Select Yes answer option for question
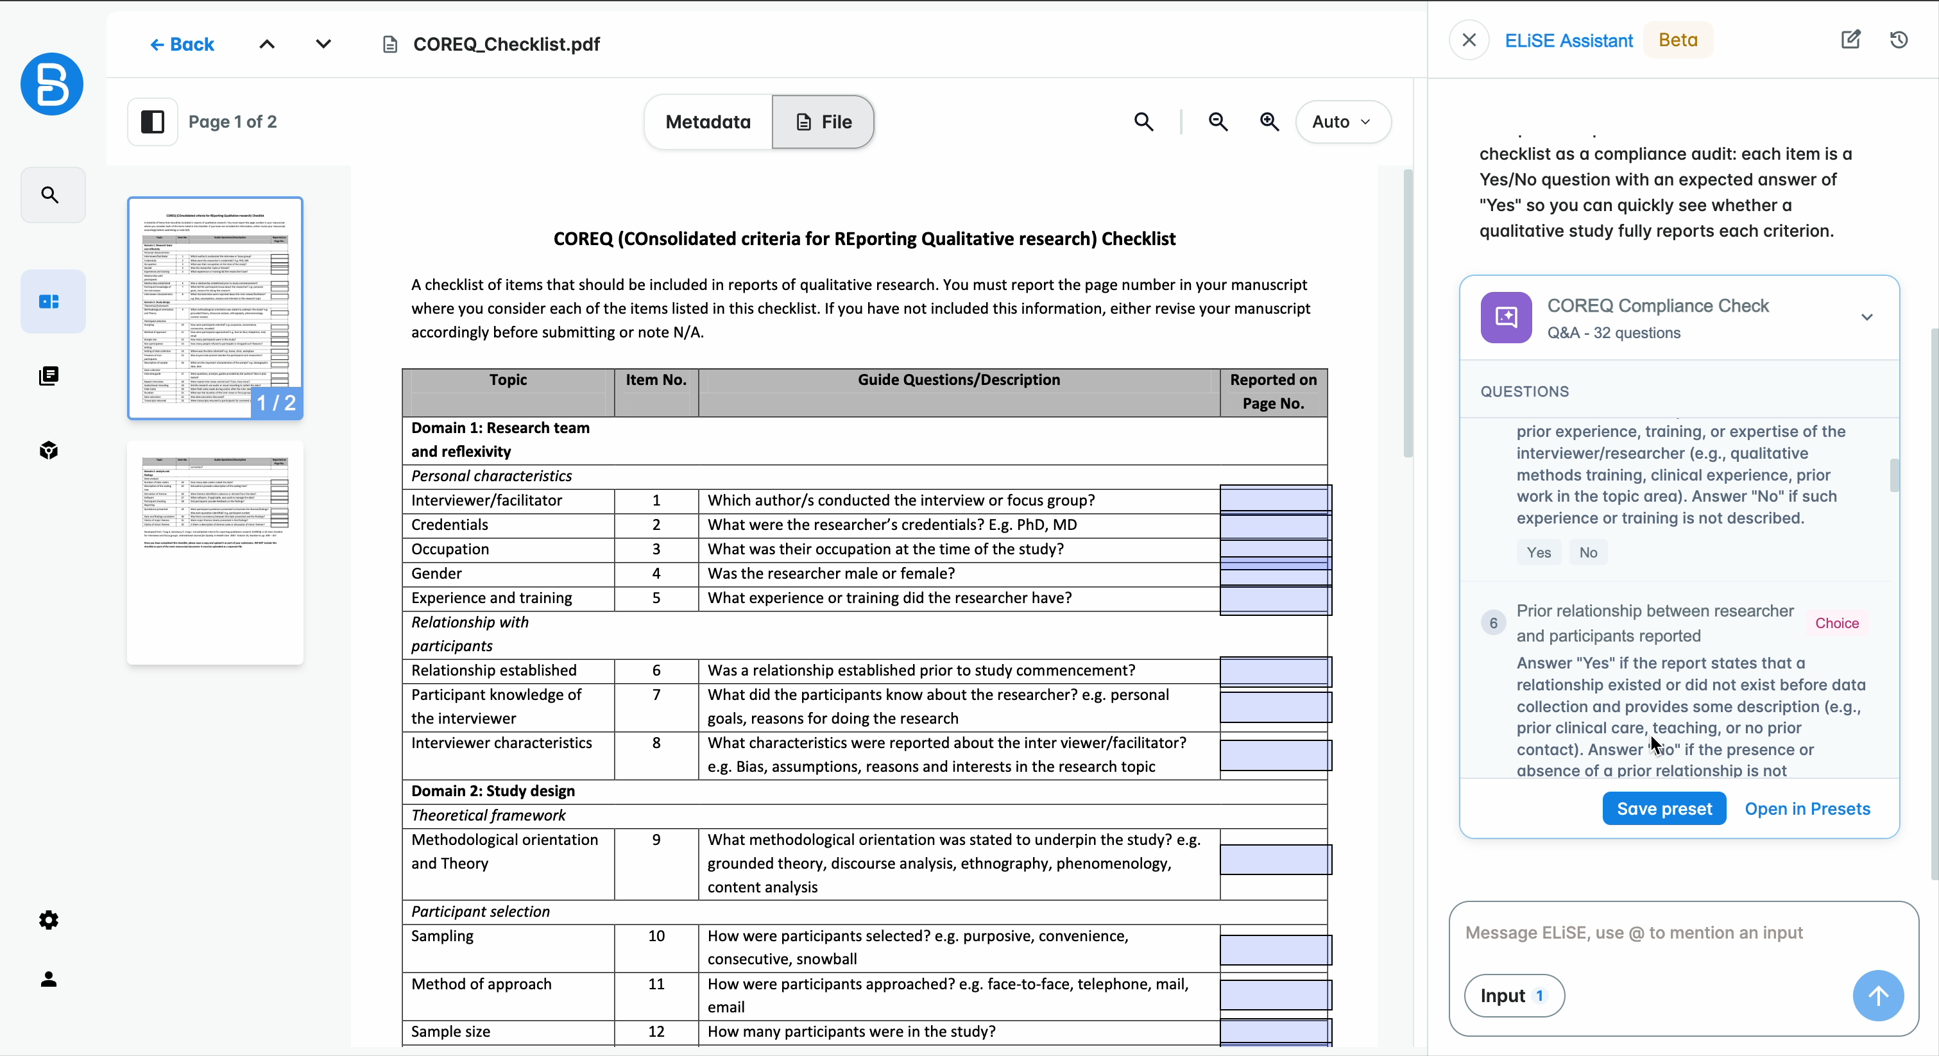Screen dimensions: 1939x1056 (x=1538, y=552)
